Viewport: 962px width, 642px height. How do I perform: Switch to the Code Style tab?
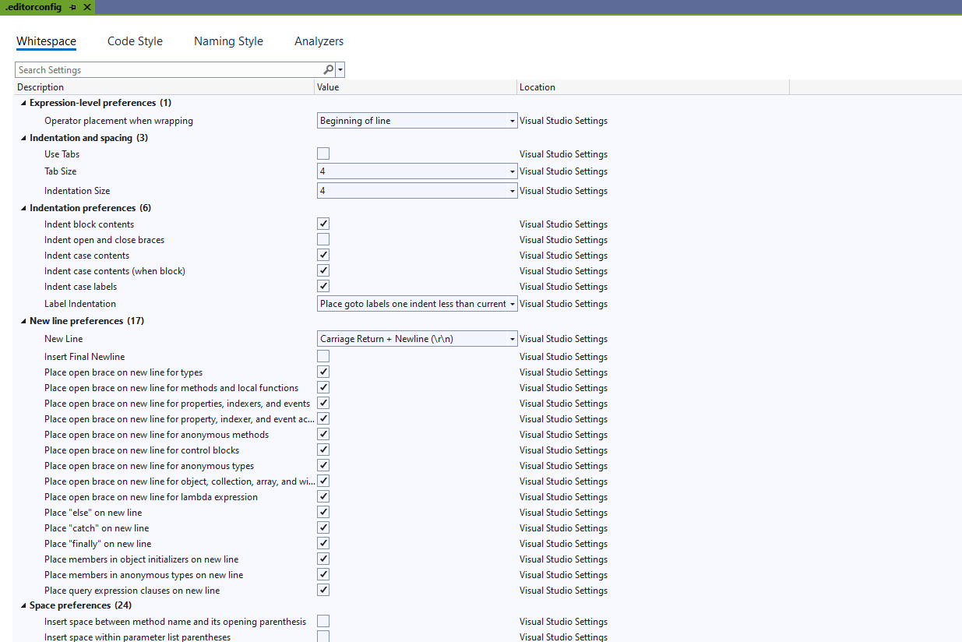tap(135, 41)
